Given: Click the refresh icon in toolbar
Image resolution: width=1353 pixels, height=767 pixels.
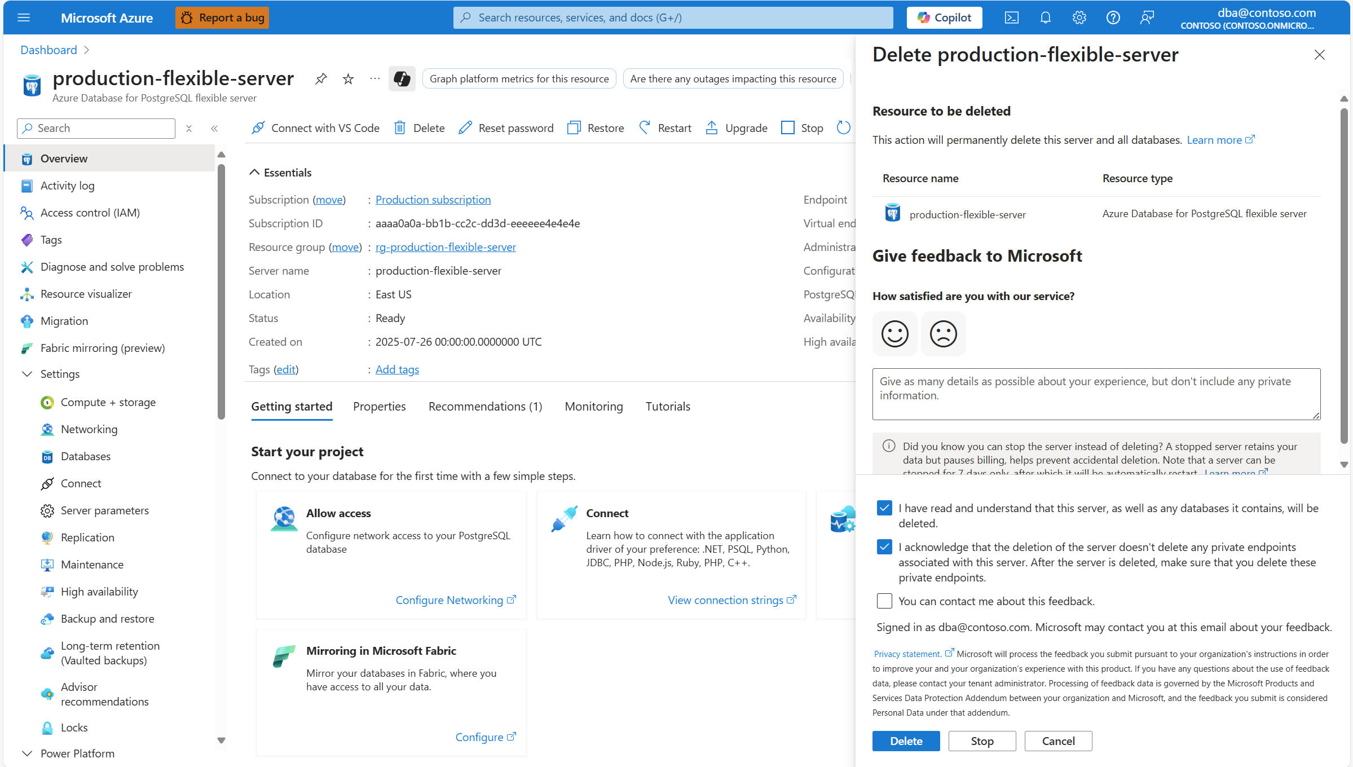Looking at the screenshot, I should [x=843, y=128].
